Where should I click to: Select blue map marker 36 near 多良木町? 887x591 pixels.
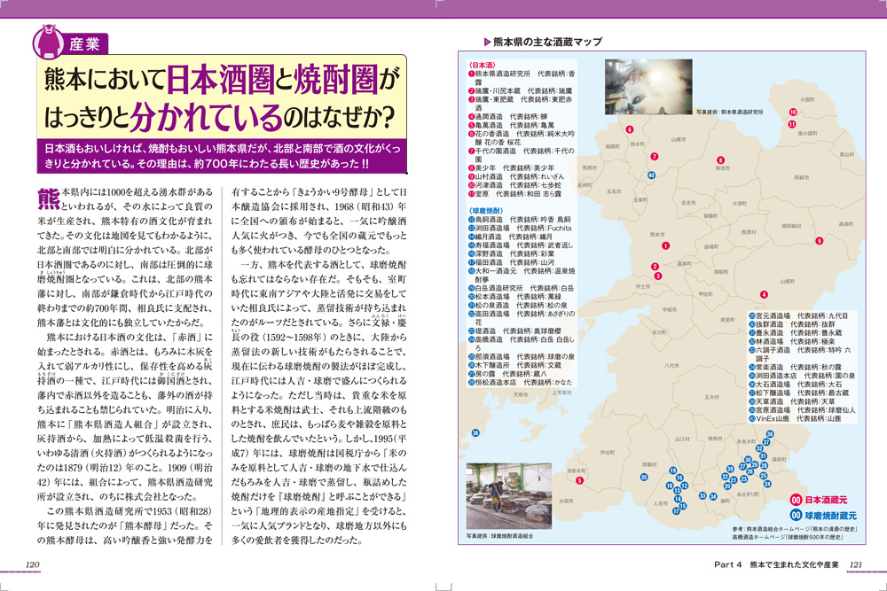click(x=770, y=434)
